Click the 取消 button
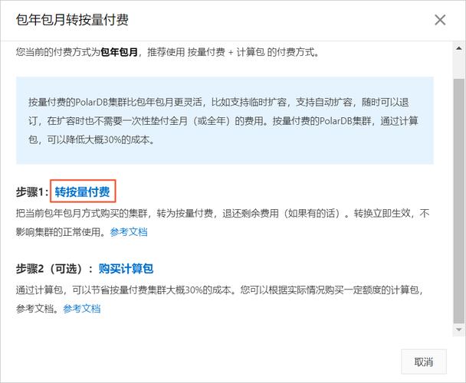Viewport: 466px width, 383px height. (x=424, y=362)
